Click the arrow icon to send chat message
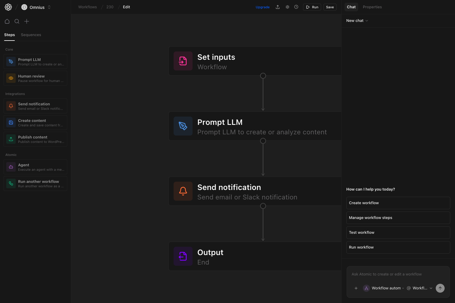The width and height of the screenshot is (455, 303). click(x=440, y=288)
